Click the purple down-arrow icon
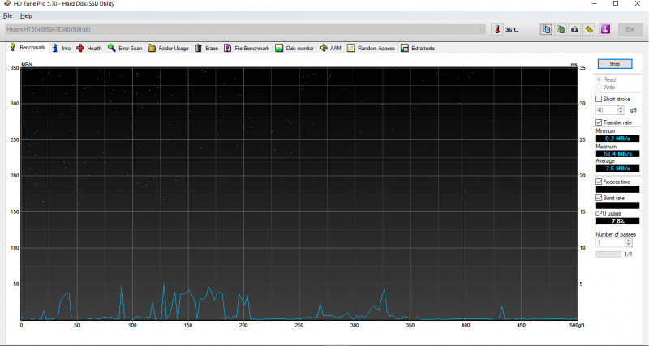 click(x=605, y=29)
